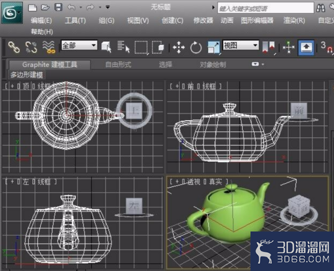
Task: Click the ViewCube in the perspective viewport
Action: click(x=298, y=206)
